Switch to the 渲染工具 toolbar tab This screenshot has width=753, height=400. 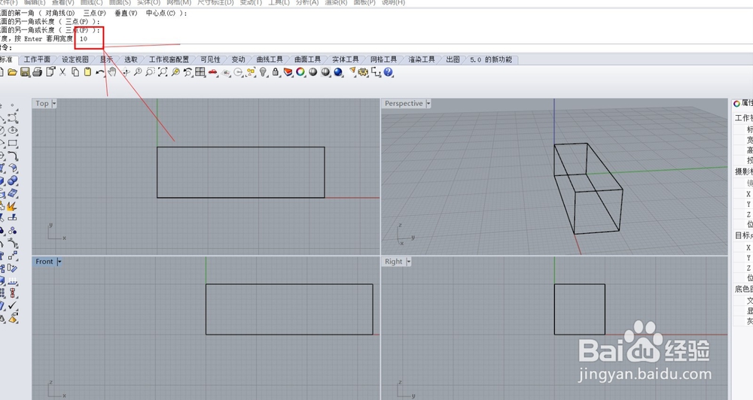coord(421,59)
